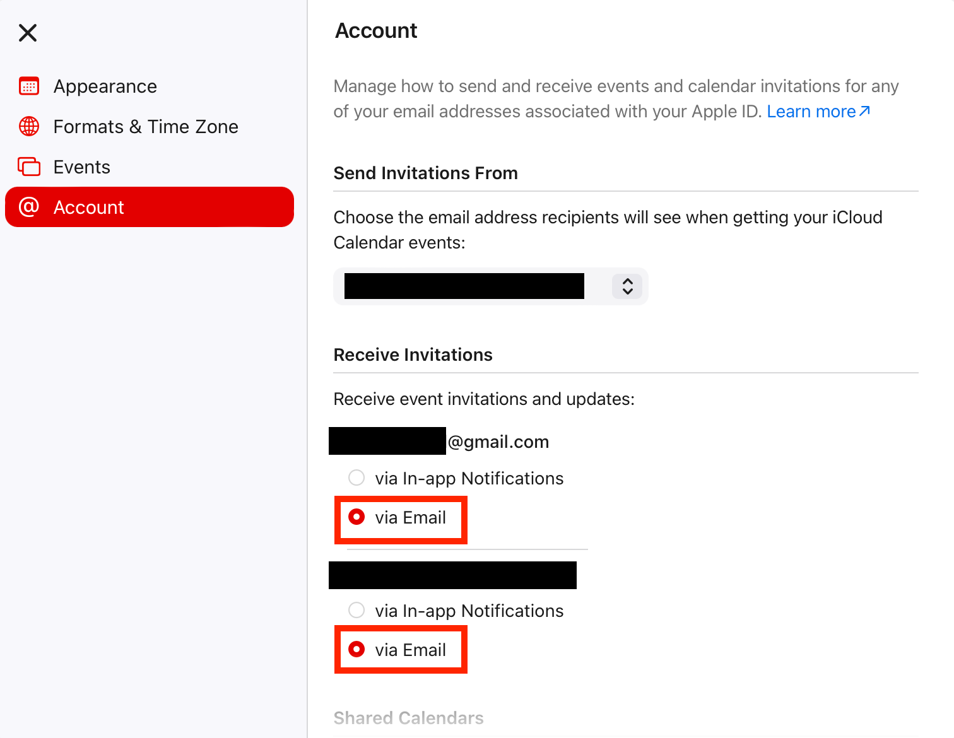Screen dimensions: 954x738
Task: Follow the Learn more link
Action: coord(818,112)
